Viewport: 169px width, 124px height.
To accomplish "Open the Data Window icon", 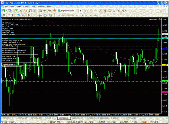I will click(21, 11).
